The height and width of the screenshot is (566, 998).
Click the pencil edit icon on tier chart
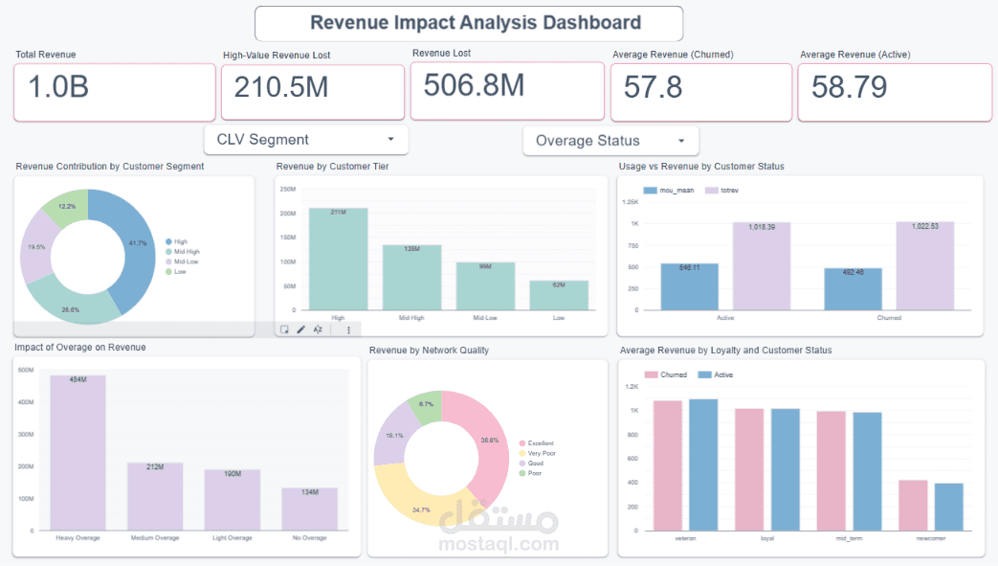301,329
